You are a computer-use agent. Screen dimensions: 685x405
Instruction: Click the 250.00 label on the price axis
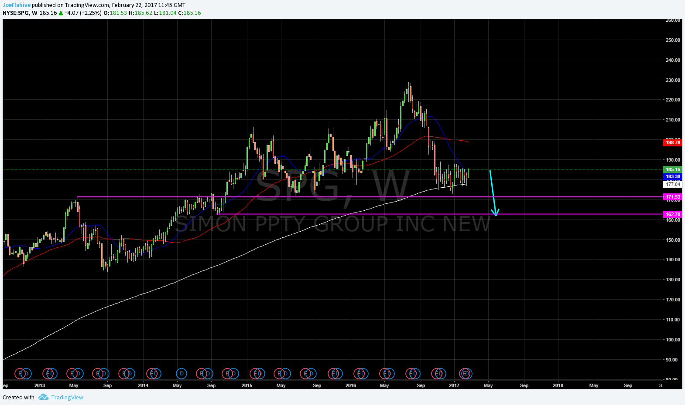coord(673,40)
